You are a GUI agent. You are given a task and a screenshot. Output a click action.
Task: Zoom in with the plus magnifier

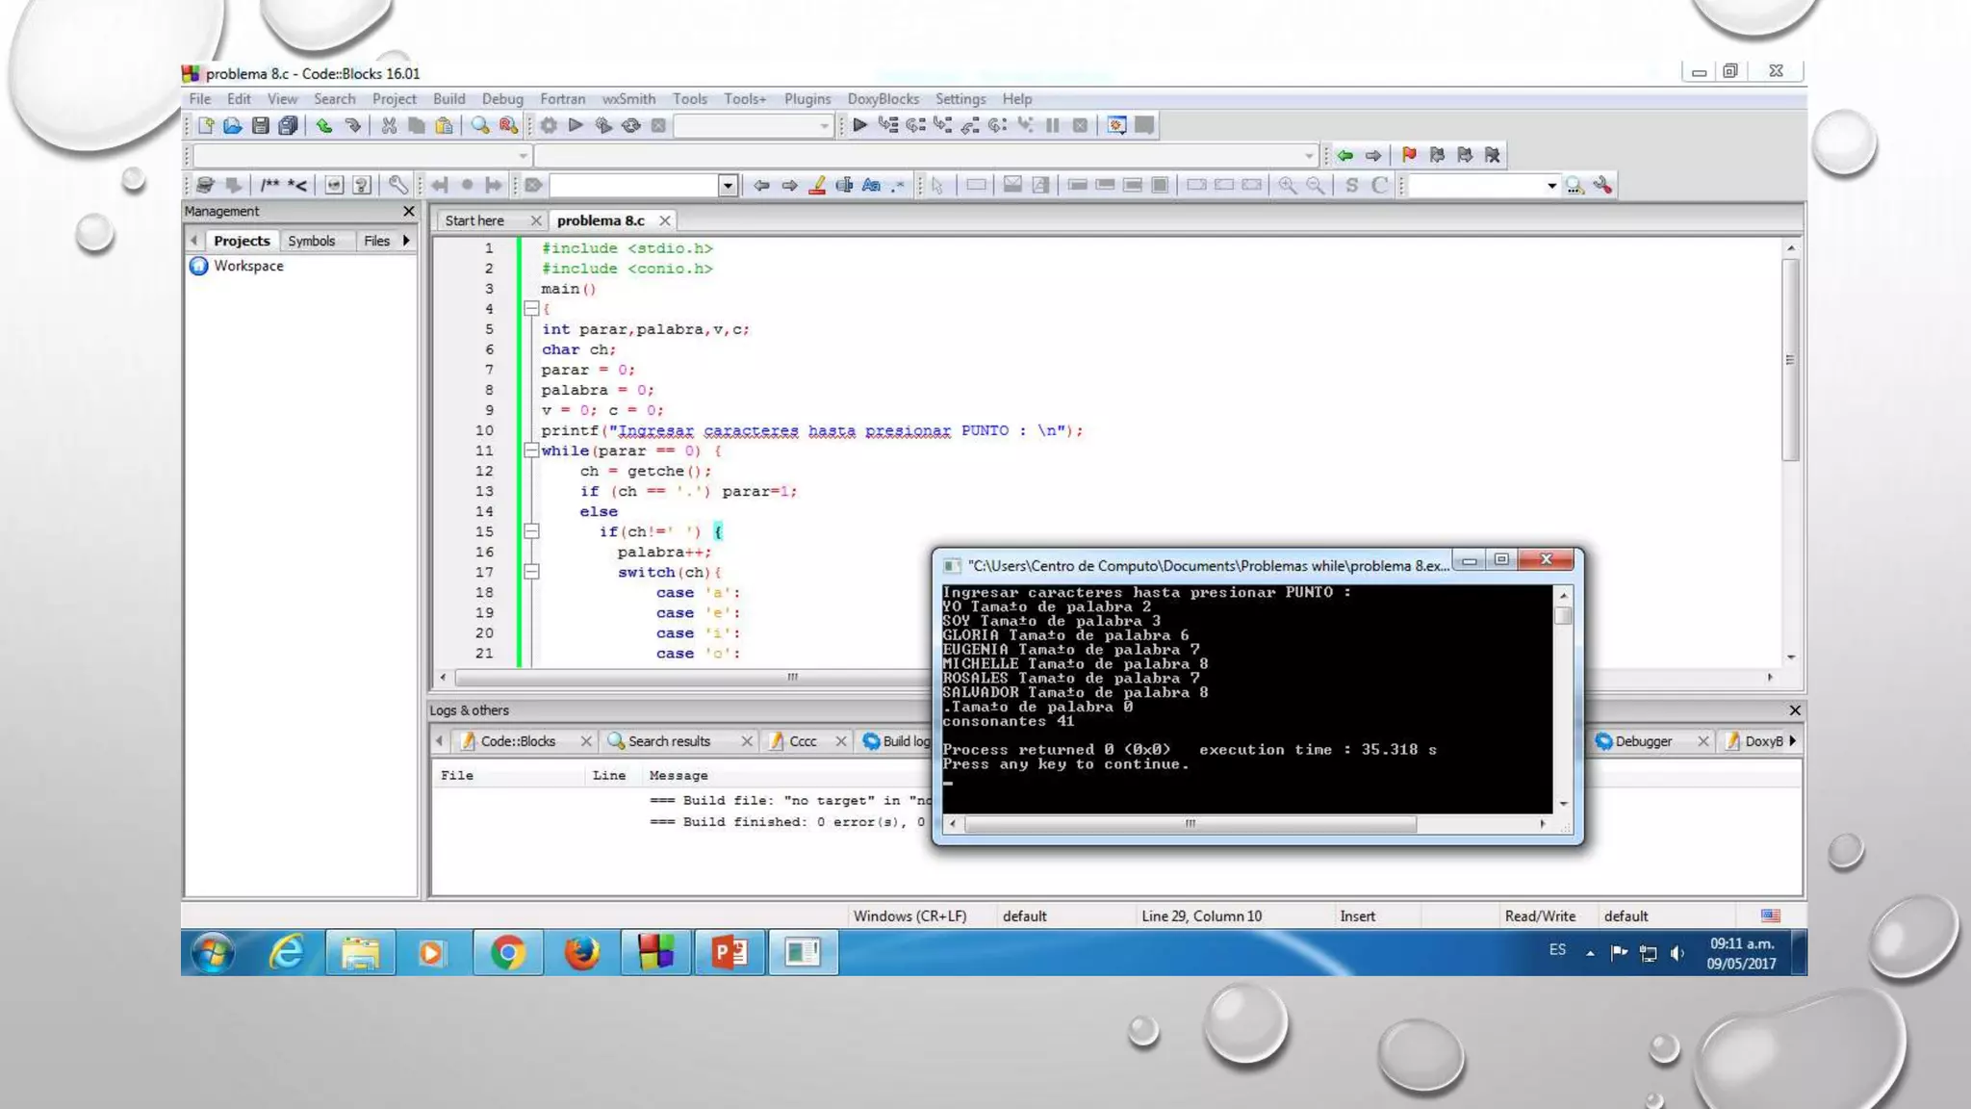click(1288, 185)
